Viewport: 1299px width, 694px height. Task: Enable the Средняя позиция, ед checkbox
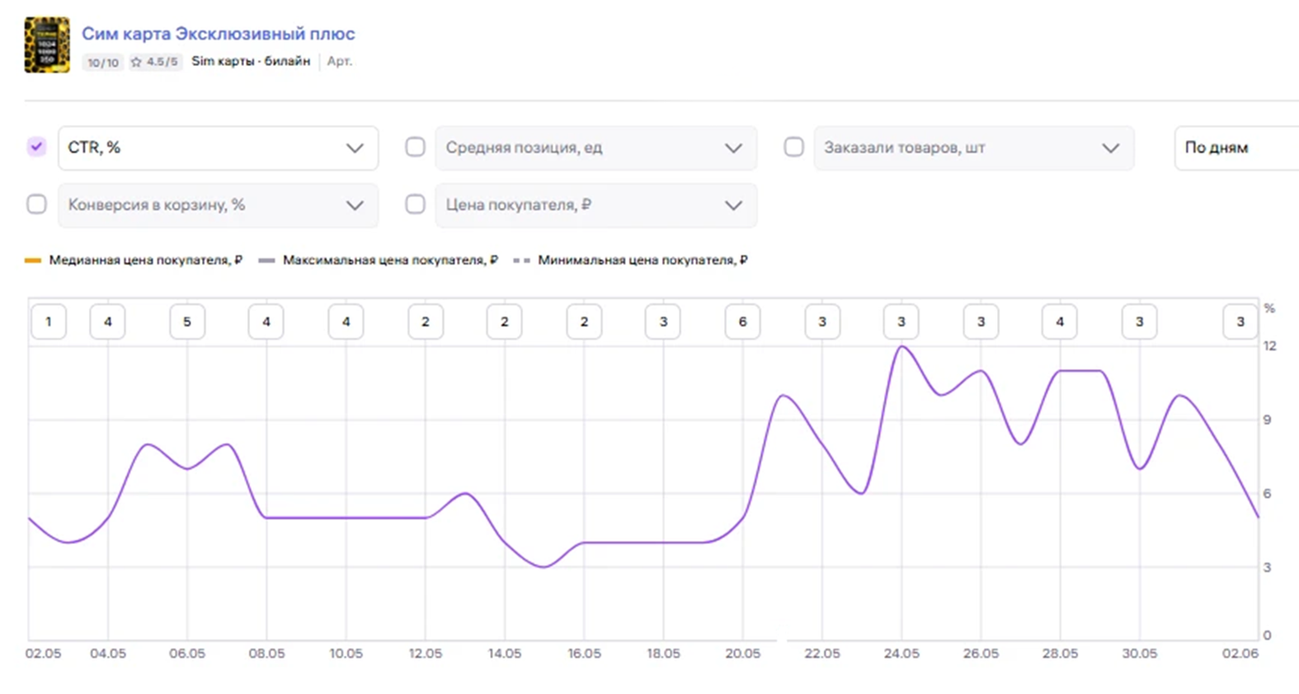click(x=415, y=147)
